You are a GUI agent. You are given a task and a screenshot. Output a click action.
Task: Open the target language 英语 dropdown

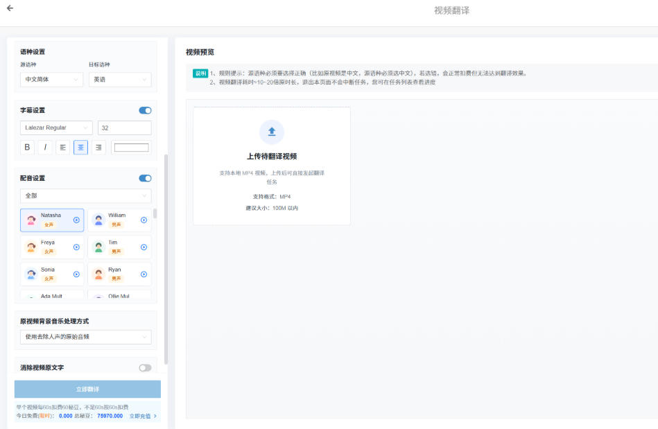[x=120, y=79]
